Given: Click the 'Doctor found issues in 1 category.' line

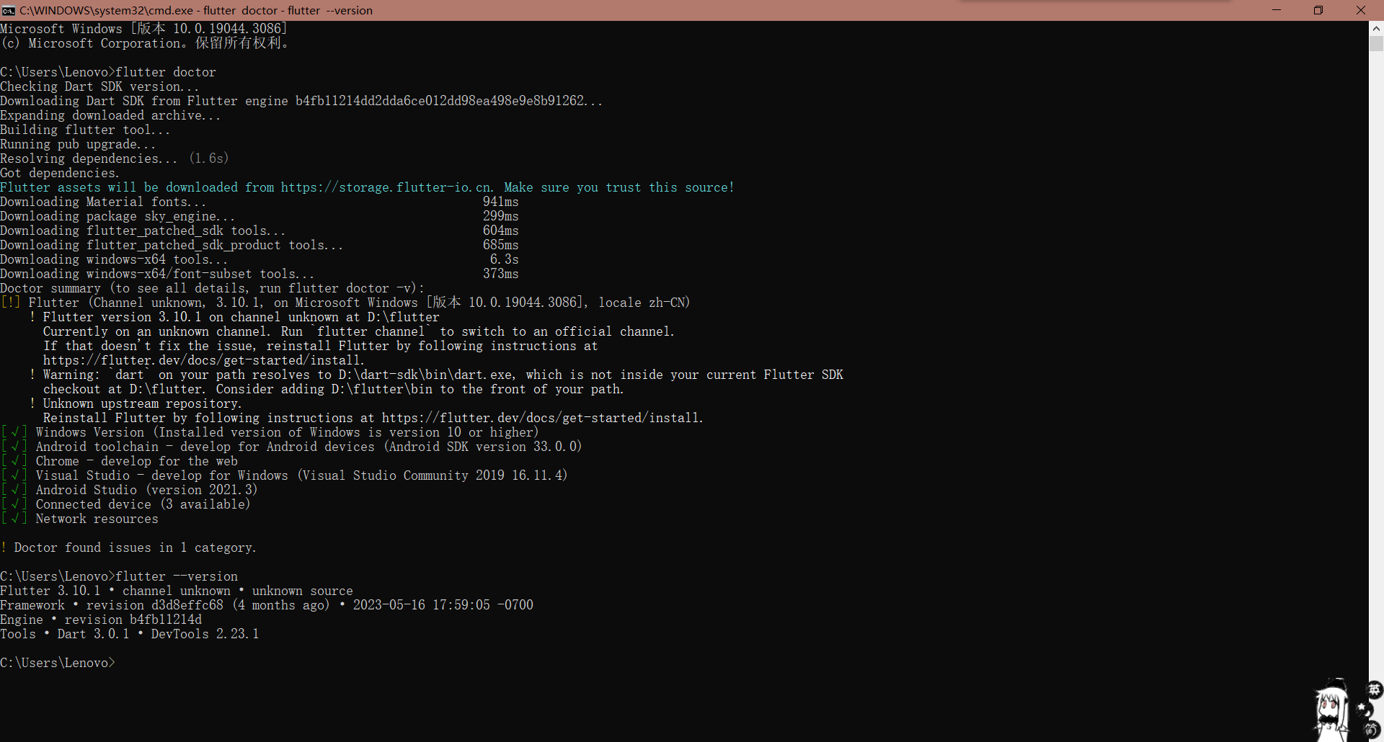Looking at the screenshot, I should (x=128, y=547).
